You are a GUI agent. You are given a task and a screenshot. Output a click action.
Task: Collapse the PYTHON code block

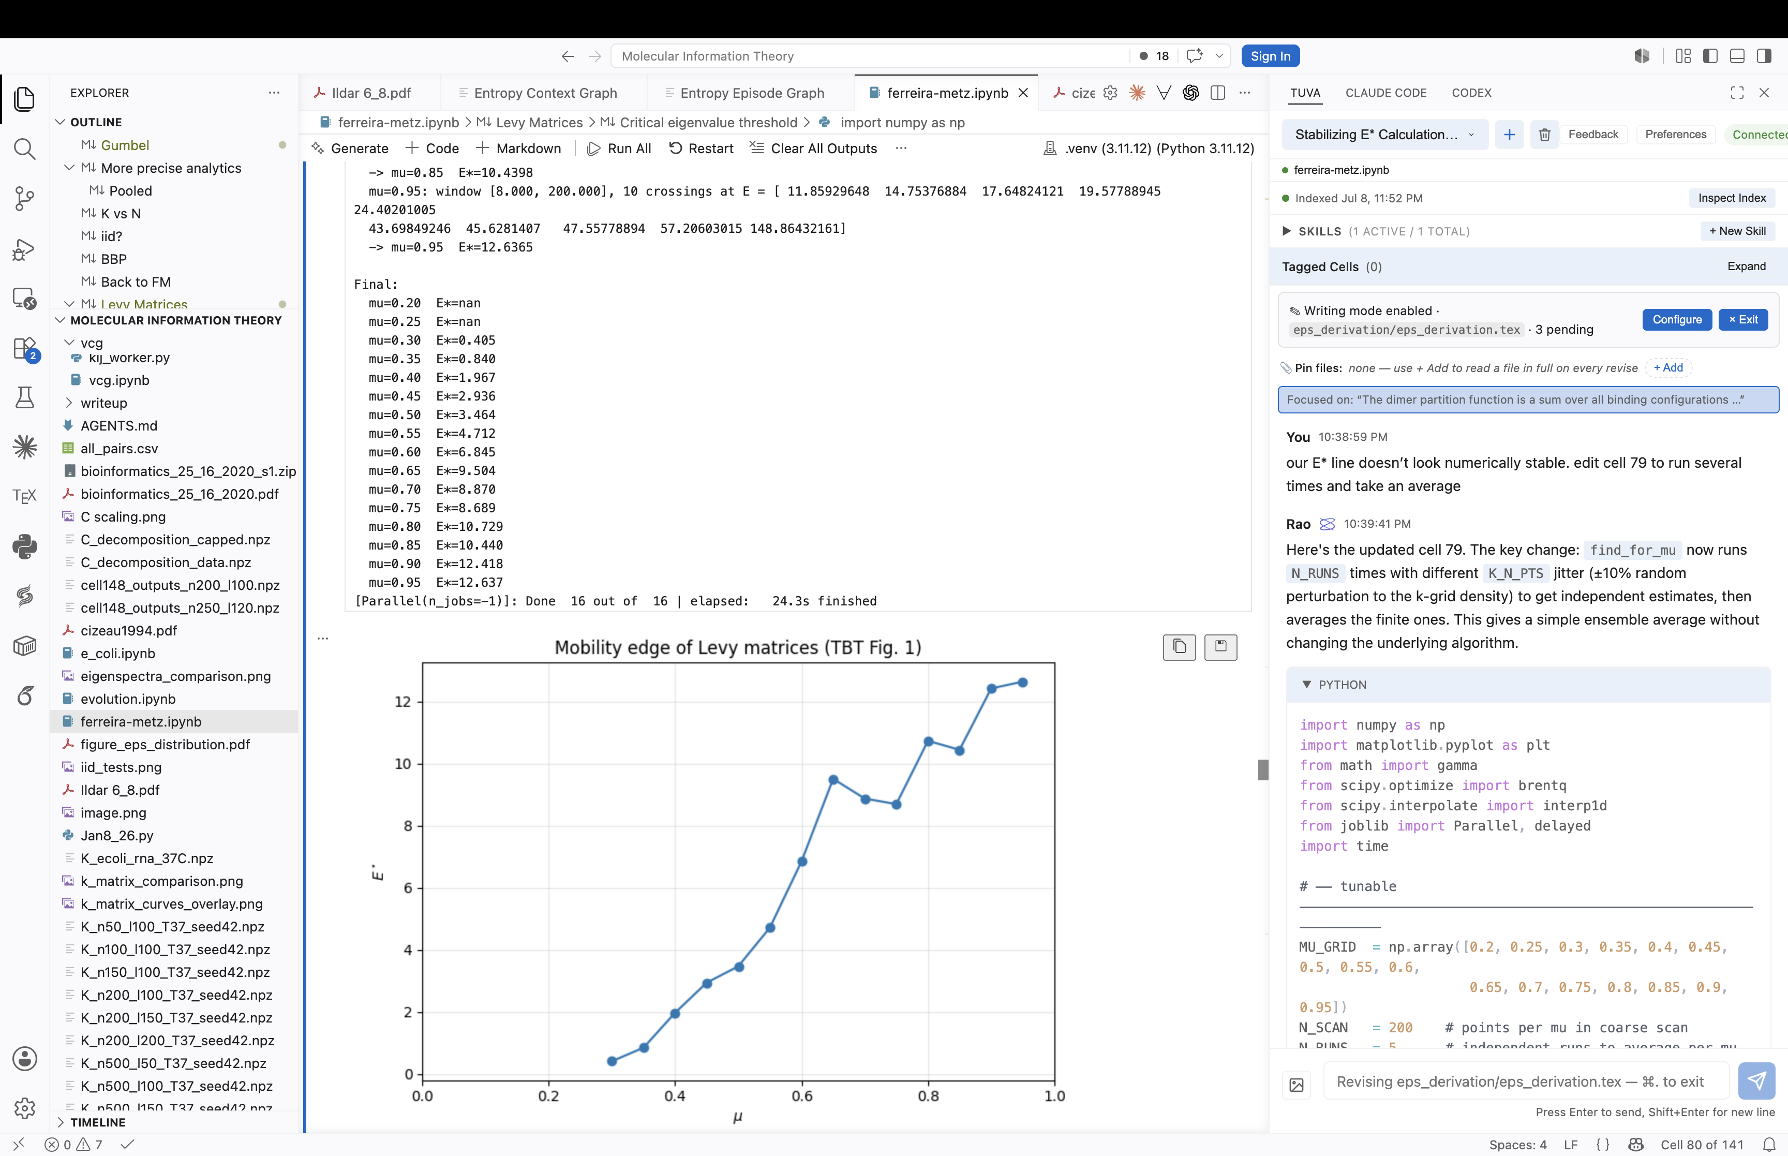click(1306, 685)
